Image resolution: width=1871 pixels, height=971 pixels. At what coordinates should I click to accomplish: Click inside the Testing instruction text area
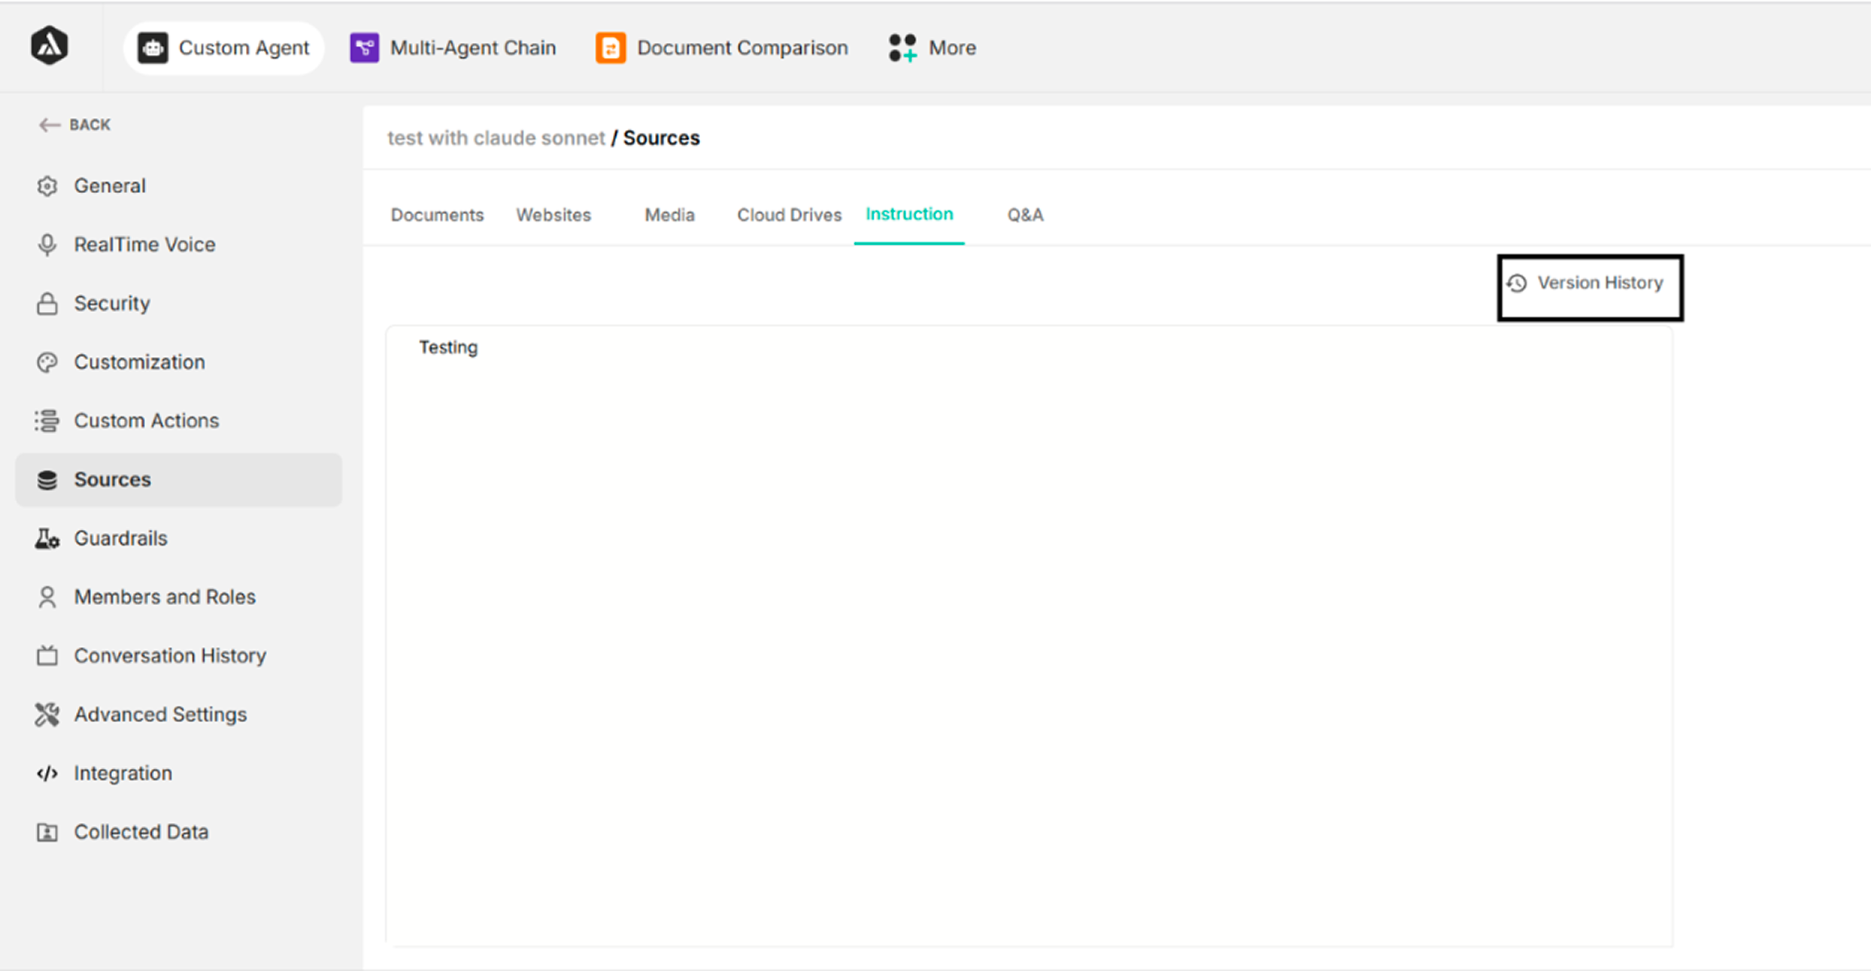tap(1029, 635)
